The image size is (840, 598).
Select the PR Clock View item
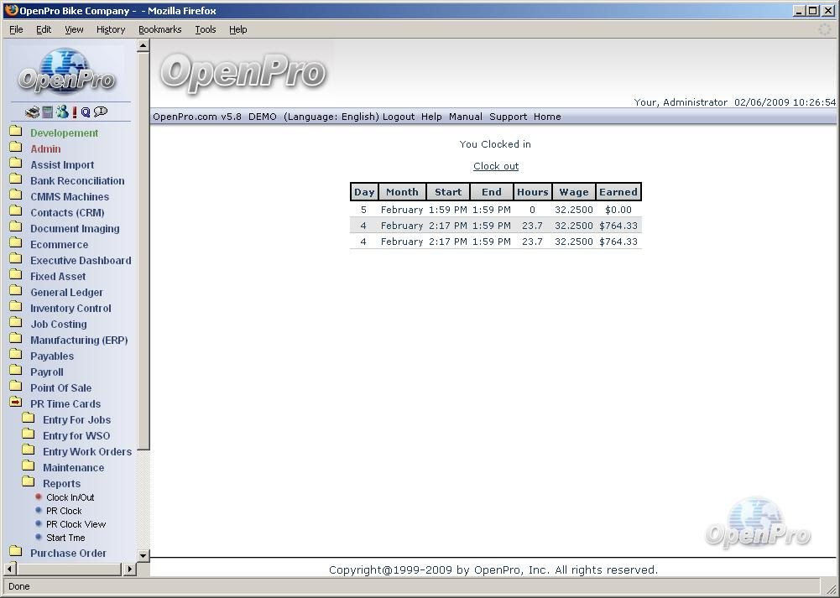click(76, 524)
